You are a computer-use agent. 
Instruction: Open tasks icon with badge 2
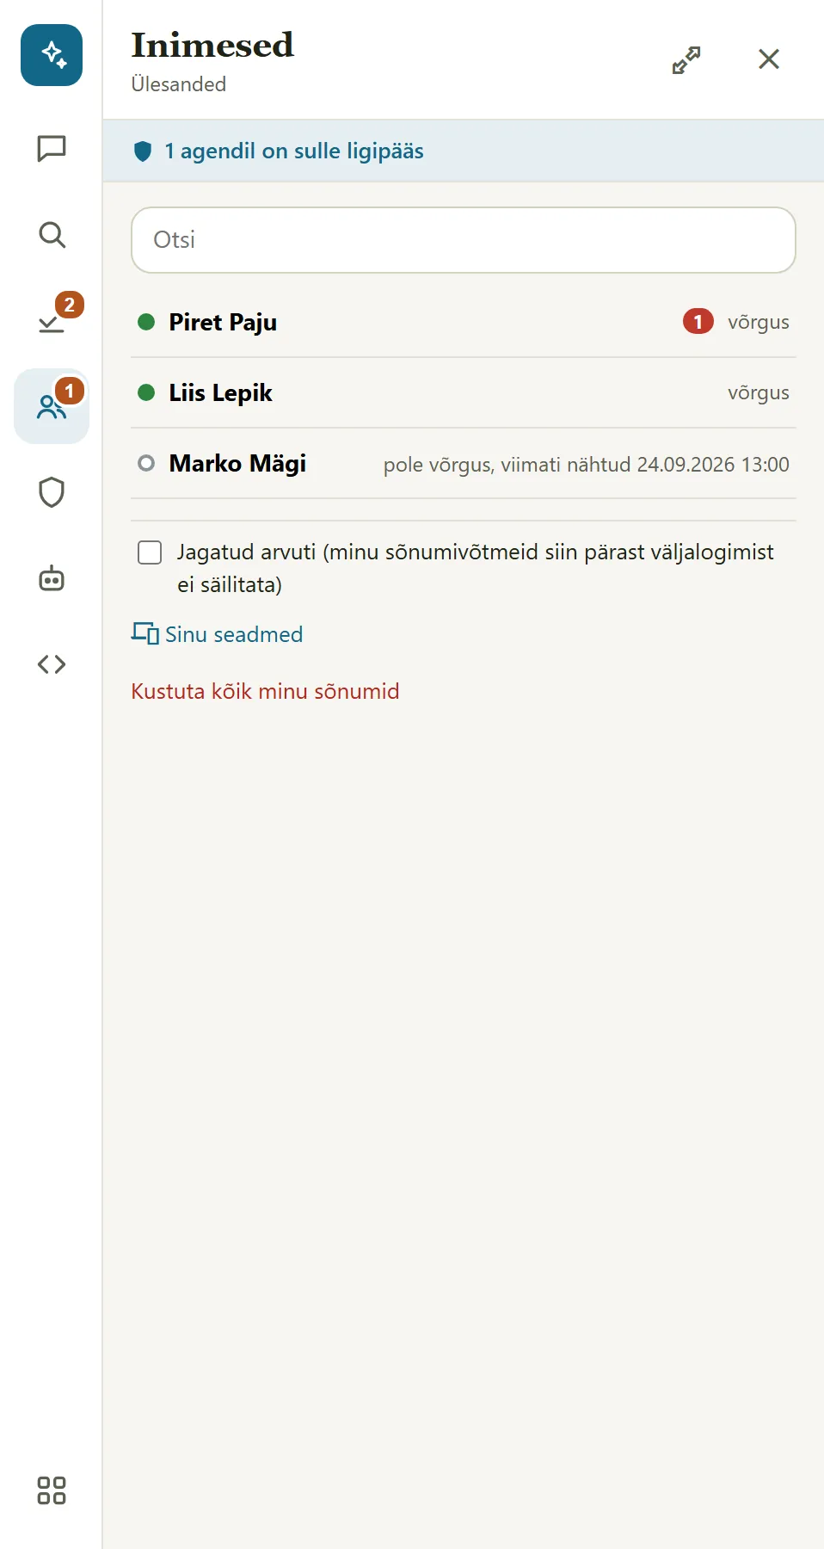point(52,320)
